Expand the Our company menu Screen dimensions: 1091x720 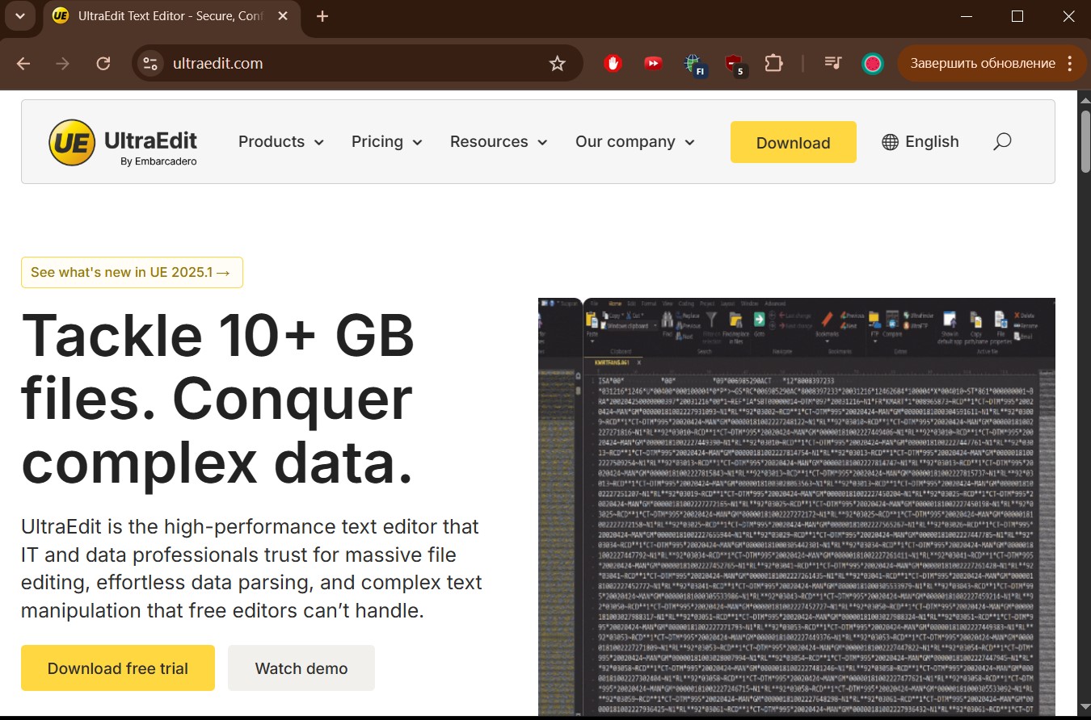(x=635, y=142)
